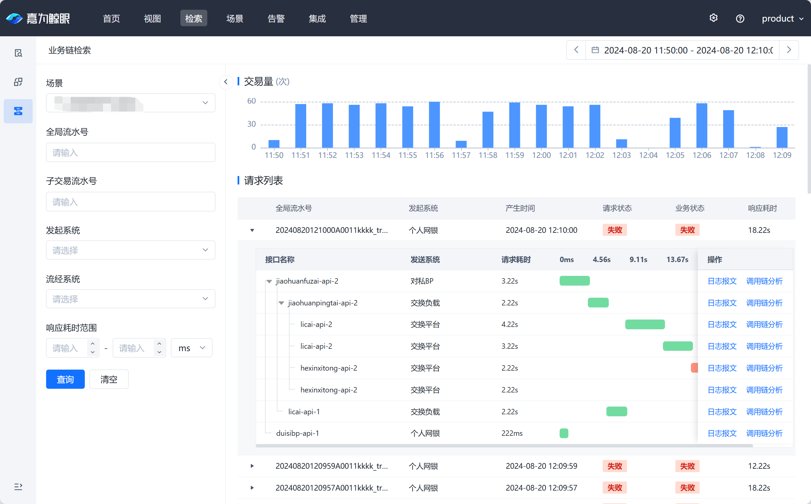Image resolution: width=811 pixels, height=504 pixels.
Task: Click the 查询 button
Action: (65, 379)
